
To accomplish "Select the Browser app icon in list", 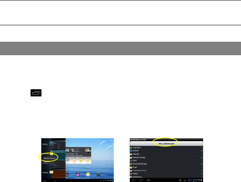I will [x=131, y=151].
